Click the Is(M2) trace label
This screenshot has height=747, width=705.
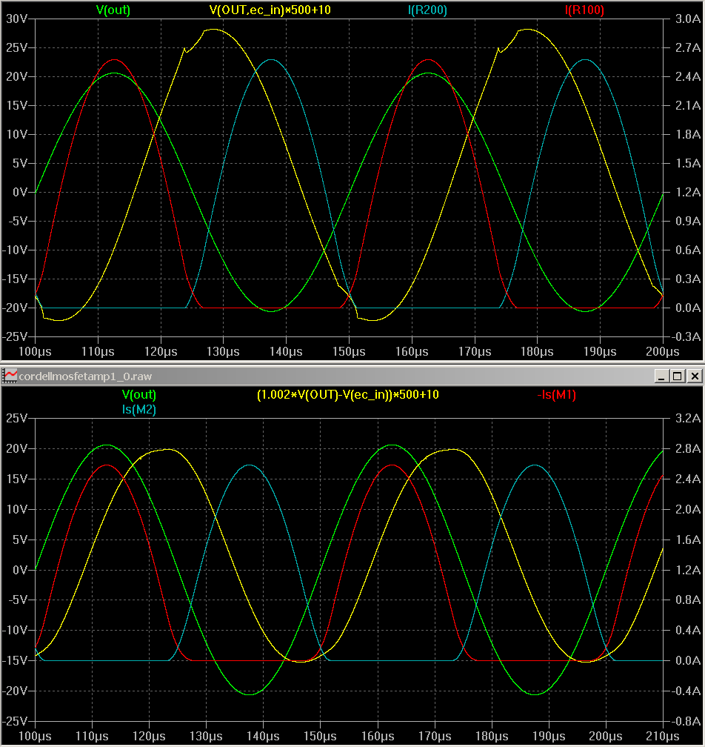(139, 409)
